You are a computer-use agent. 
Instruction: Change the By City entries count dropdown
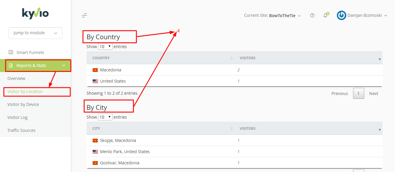click(105, 117)
